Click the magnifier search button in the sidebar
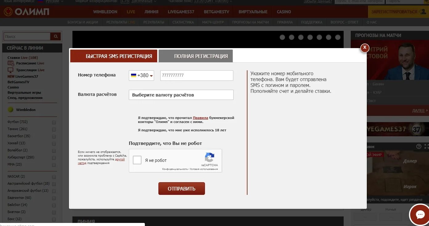Screen dimensions: 429x226 click(55, 36)
